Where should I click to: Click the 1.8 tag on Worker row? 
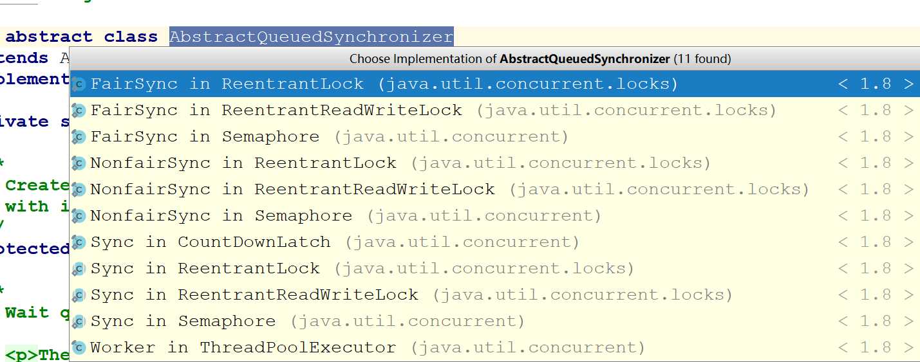(x=876, y=348)
